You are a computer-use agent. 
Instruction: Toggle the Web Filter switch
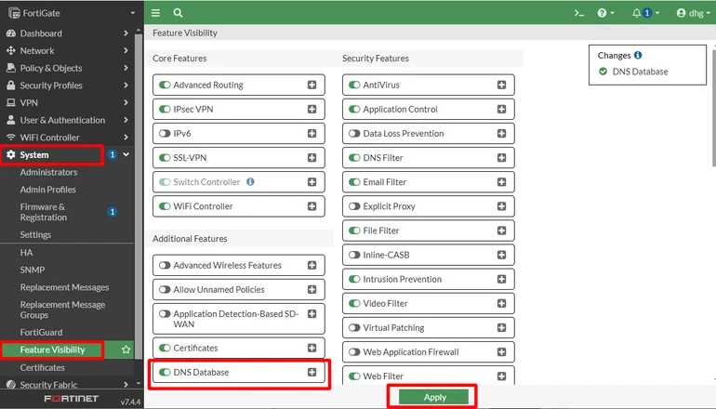point(354,376)
